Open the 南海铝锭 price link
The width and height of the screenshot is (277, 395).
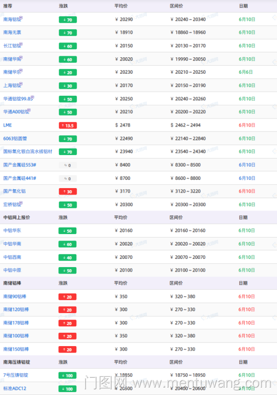pyautogui.click(x=11, y=19)
